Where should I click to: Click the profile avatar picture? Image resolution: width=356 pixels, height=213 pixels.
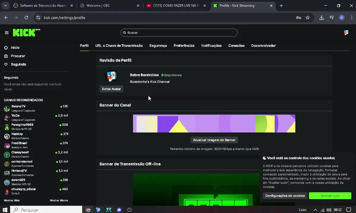[x=111, y=77]
